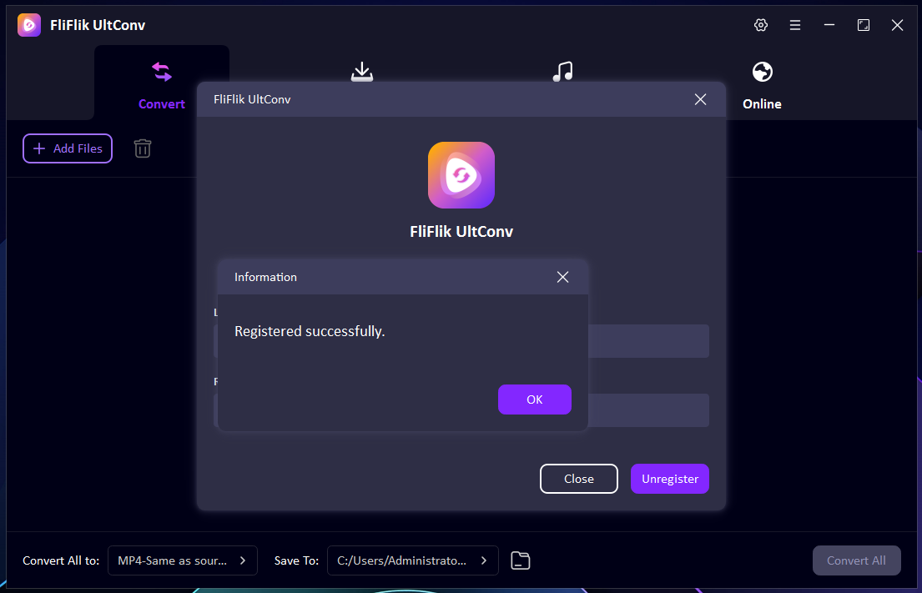922x593 pixels.
Task: Click the FliFlik UltConv logo in dialog
Action: point(461,175)
